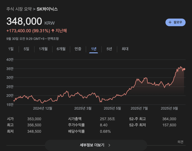This screenshot has height=151, width=192.
Task: Click the 2025년 7월 label on chart axis
Action: 139,108
